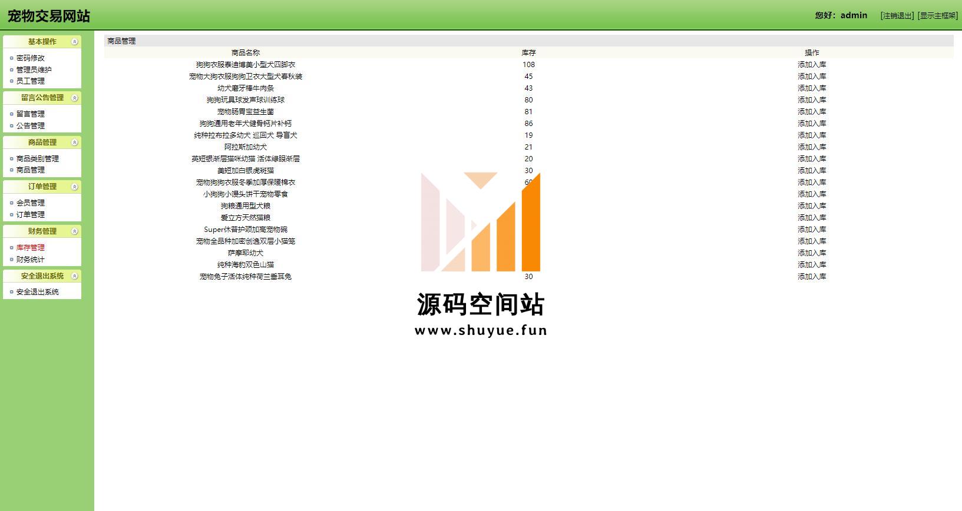The width and height of the screenshot is (962, 511).
Task: Click stock value 21
Action: (528, 147)
